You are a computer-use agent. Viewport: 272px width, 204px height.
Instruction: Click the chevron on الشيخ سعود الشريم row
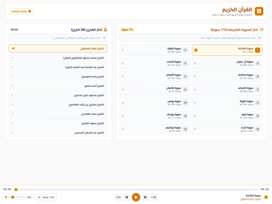(13, 123)
